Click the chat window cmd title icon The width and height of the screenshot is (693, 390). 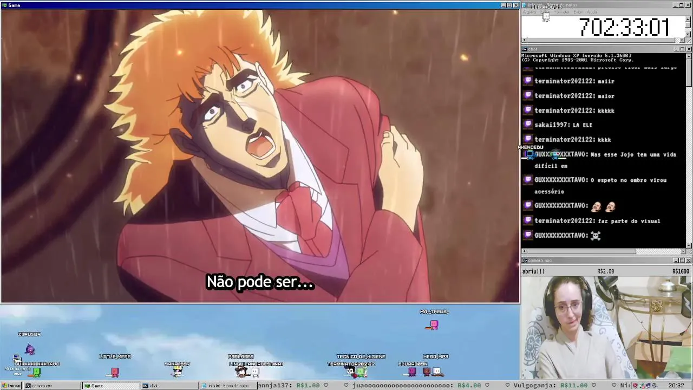click(x=525, y=49)
